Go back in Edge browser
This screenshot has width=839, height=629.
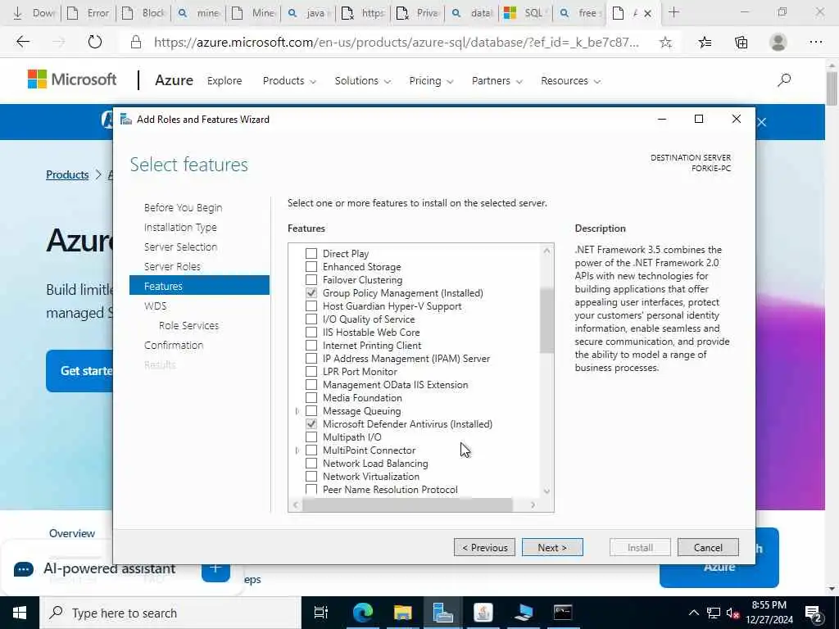click(x=23, y=42)
